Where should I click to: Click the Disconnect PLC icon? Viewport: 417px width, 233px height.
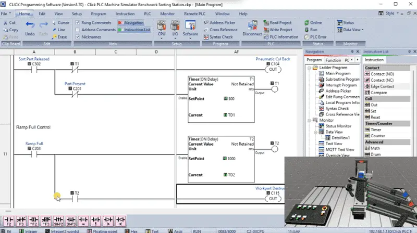(252, 29)
